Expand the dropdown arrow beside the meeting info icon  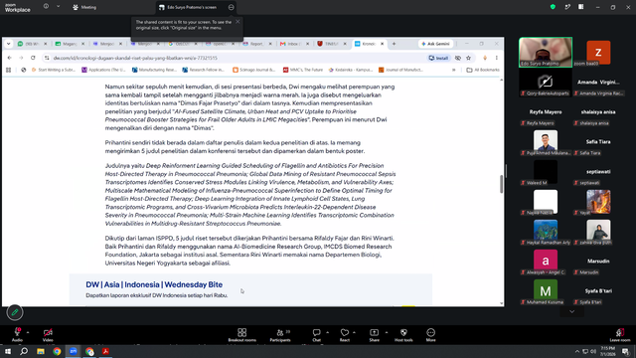58,7
